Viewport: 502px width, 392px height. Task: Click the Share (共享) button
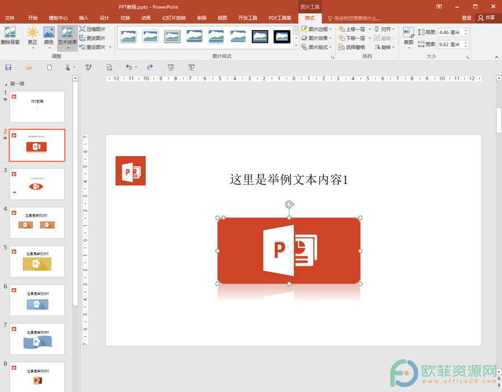coord(486,18)
